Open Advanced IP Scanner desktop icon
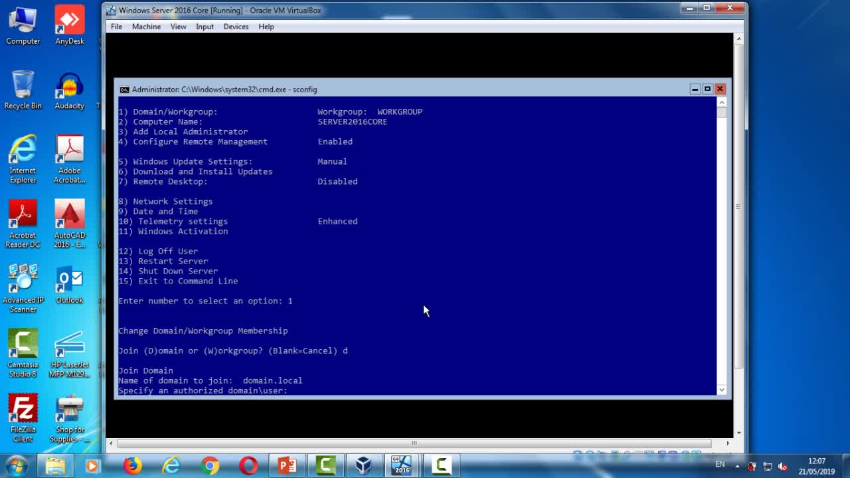The height and width of the screenshot is (478, 850). tap(23, 289)
